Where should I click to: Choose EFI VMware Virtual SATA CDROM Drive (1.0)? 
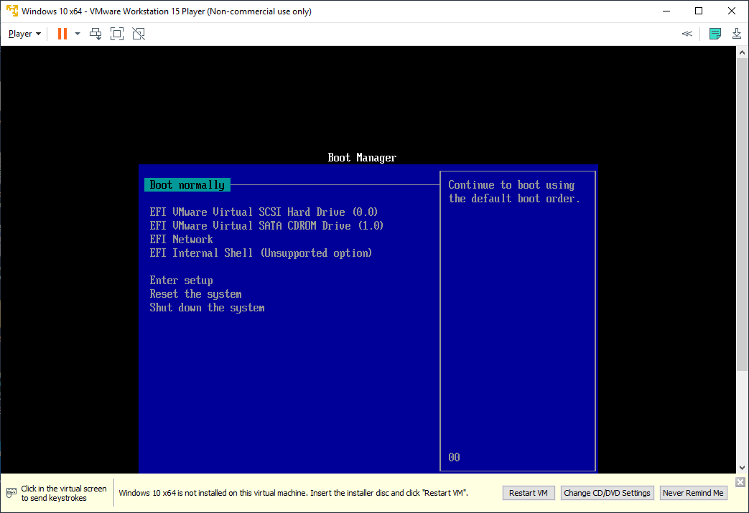pos(266,226)
